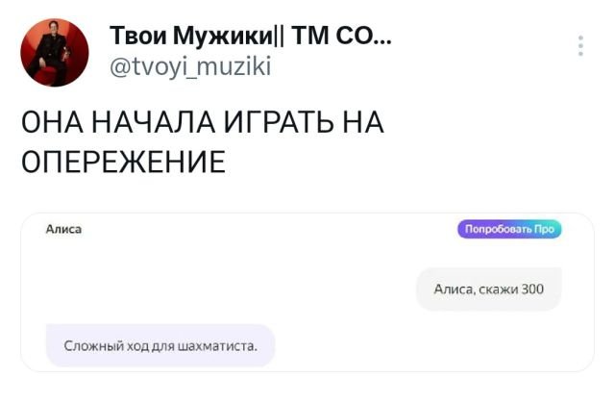The width and height of the screenshot is (615, 403).
Task: Open the three-dot more options menu
Action: click(x=580, y=46)
